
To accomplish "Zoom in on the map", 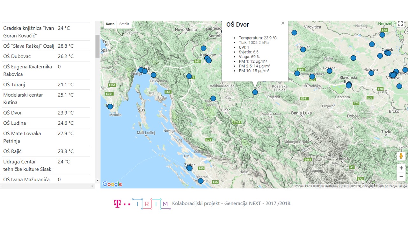I will [401, 168].
